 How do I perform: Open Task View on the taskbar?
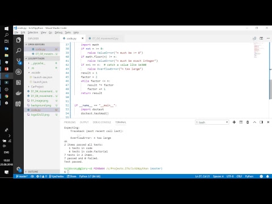click(6, 41)
